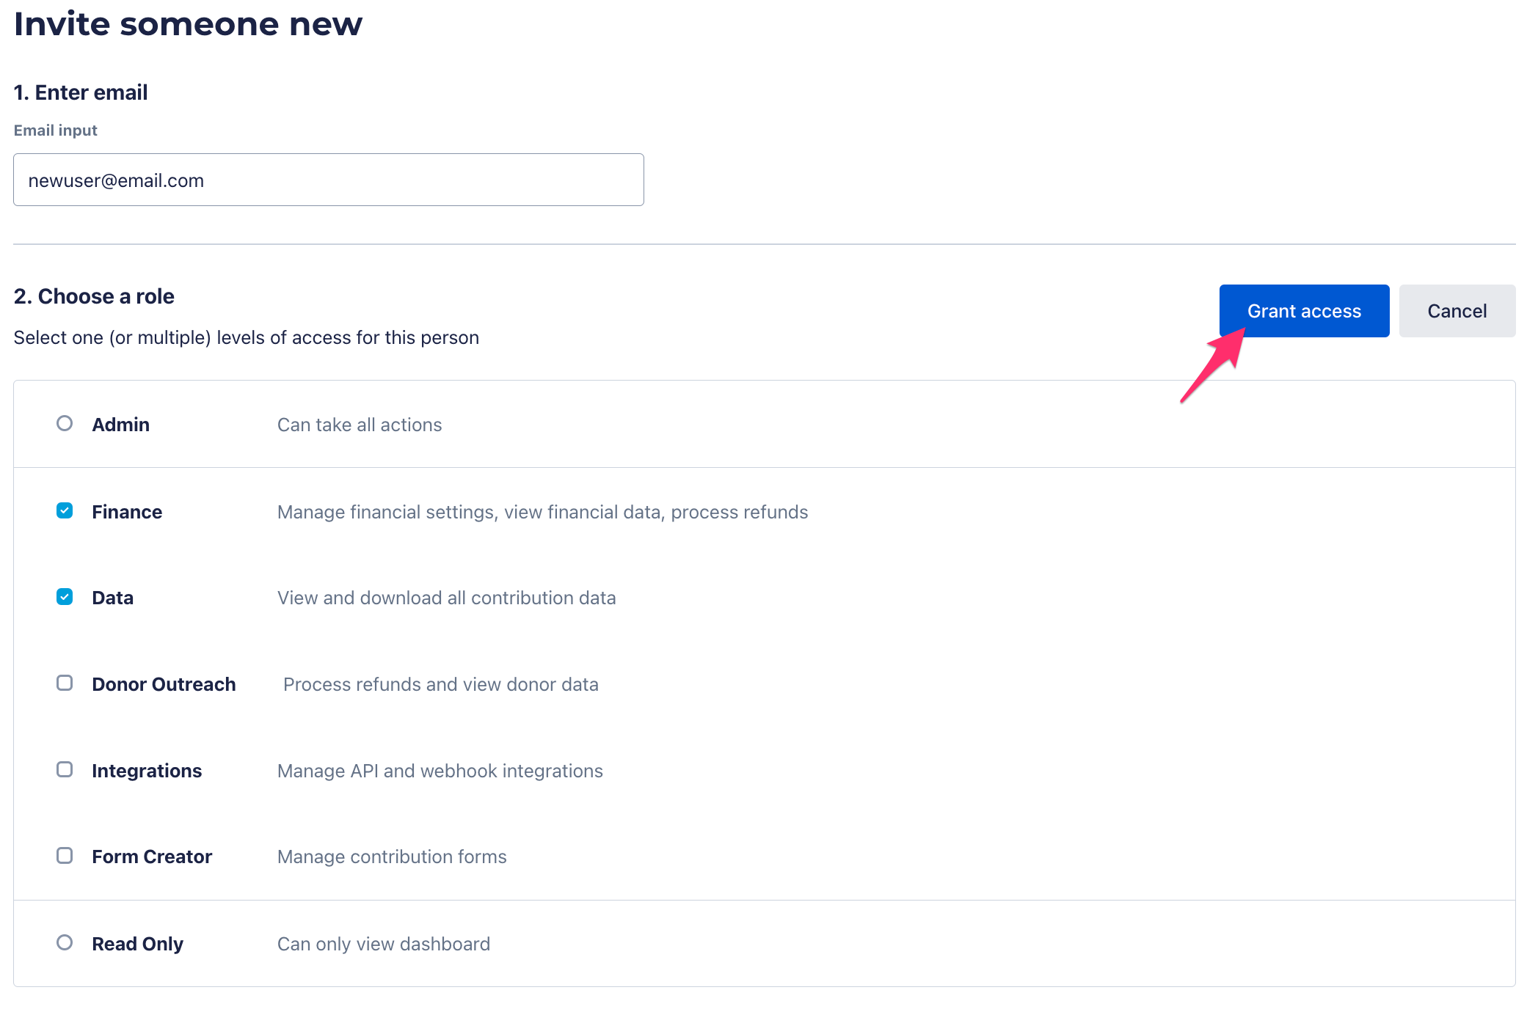Viewport: 1538px width, 1012px height.
Task: Click the "Manage contribution forms" description text
Action: coord(392,857)
